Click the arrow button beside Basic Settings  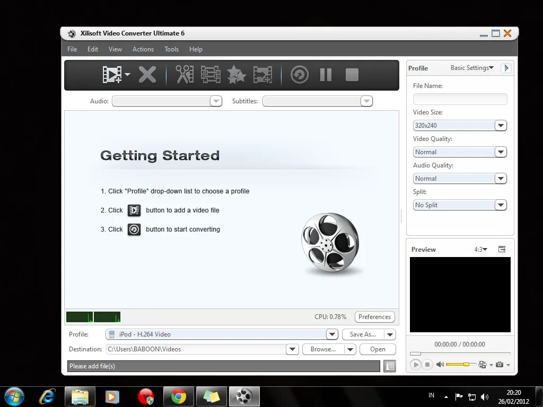point(506,68)
